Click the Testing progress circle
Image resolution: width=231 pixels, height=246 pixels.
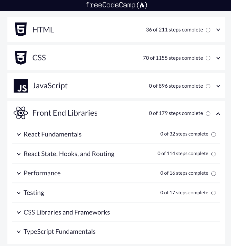click(x=213, y=193)
